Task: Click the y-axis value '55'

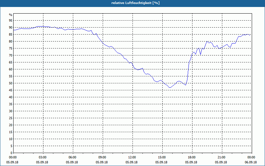Action: tap(11, 76)
